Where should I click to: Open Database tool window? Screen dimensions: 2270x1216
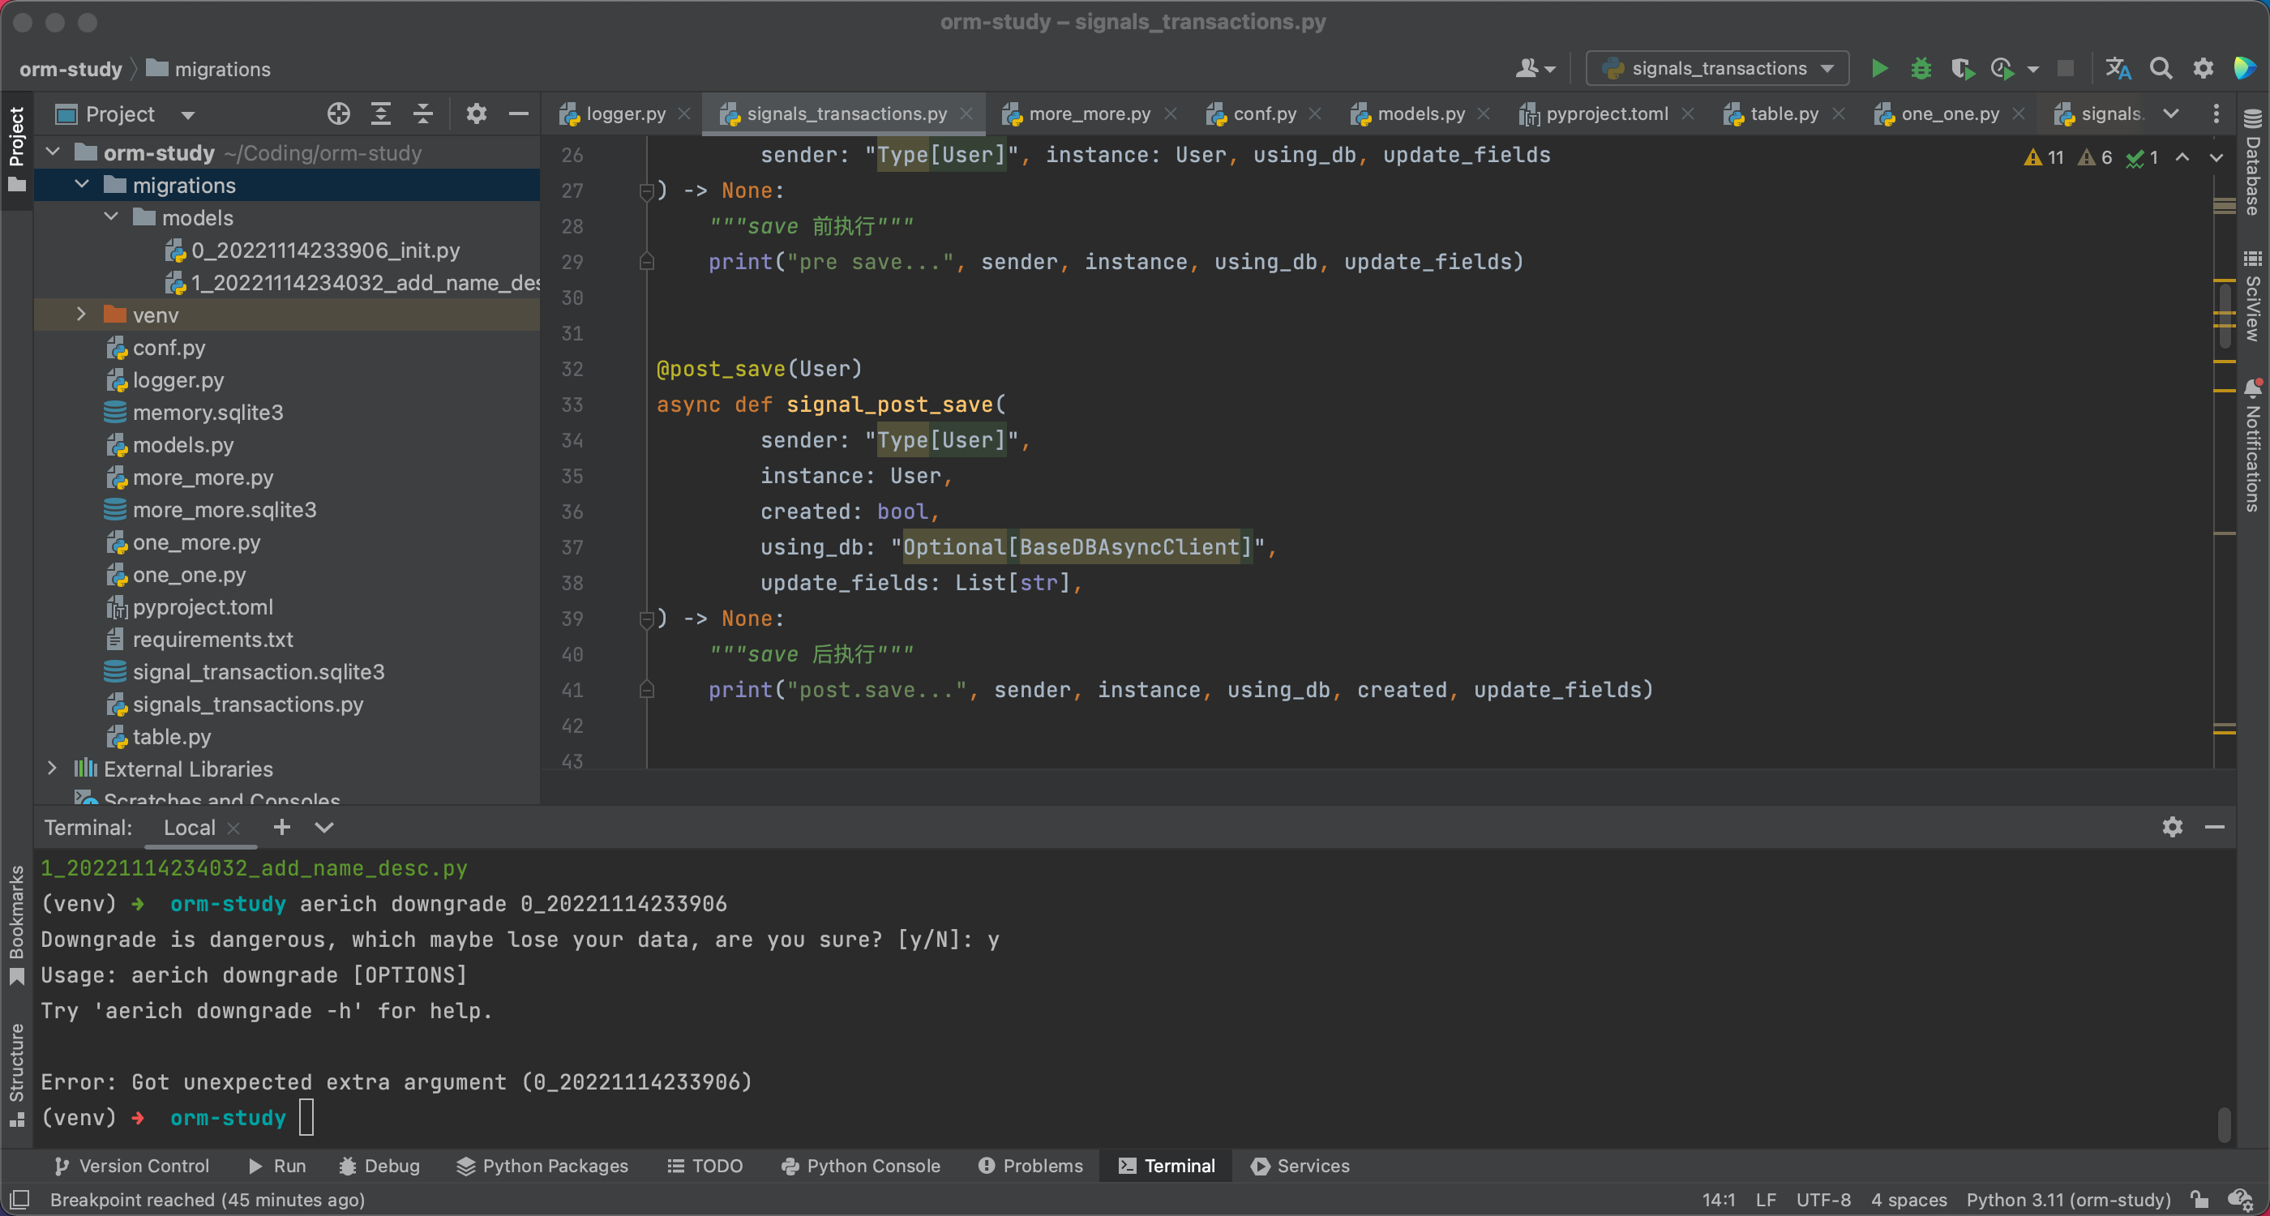[2253, 165]
